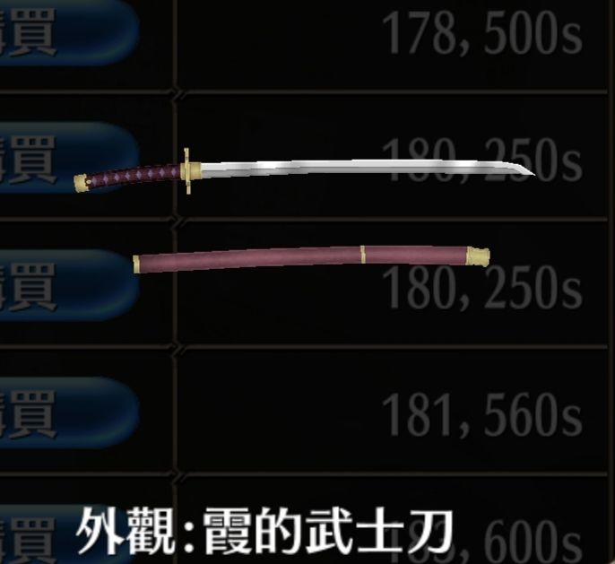Click the gold sword guard on katana

(188, 171)
